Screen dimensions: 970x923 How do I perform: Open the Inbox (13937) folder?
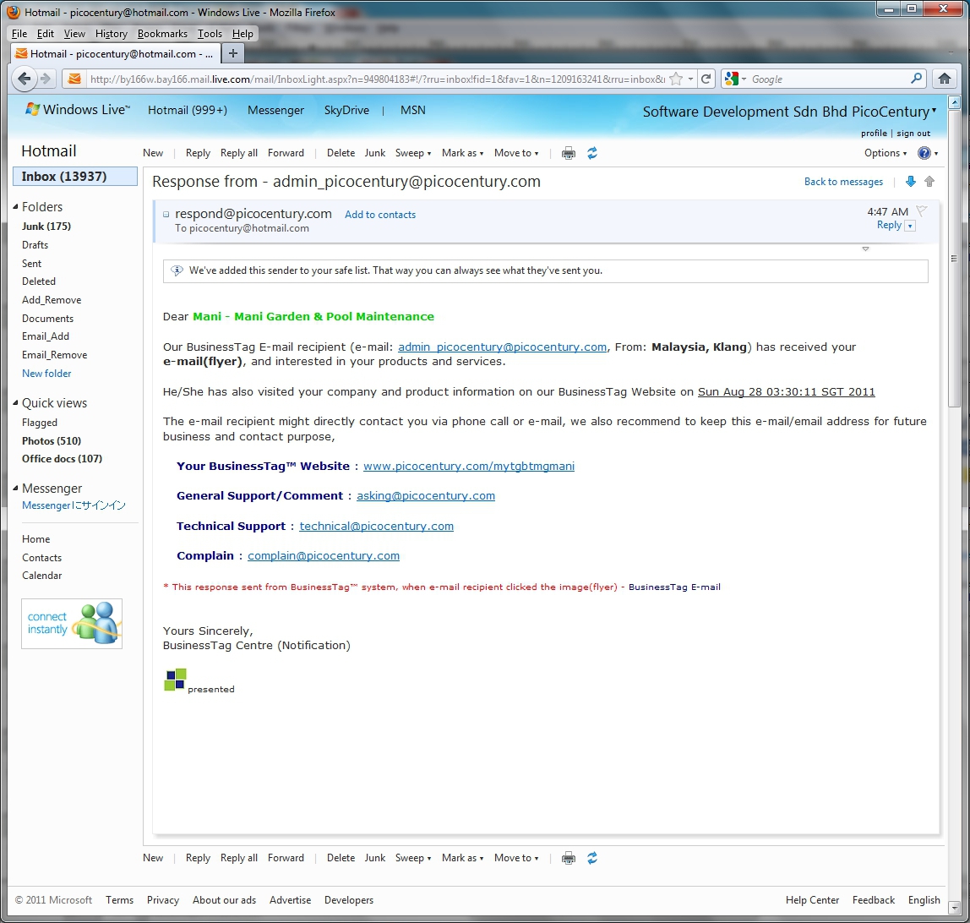pyautogui.click(x=75, y=177)
